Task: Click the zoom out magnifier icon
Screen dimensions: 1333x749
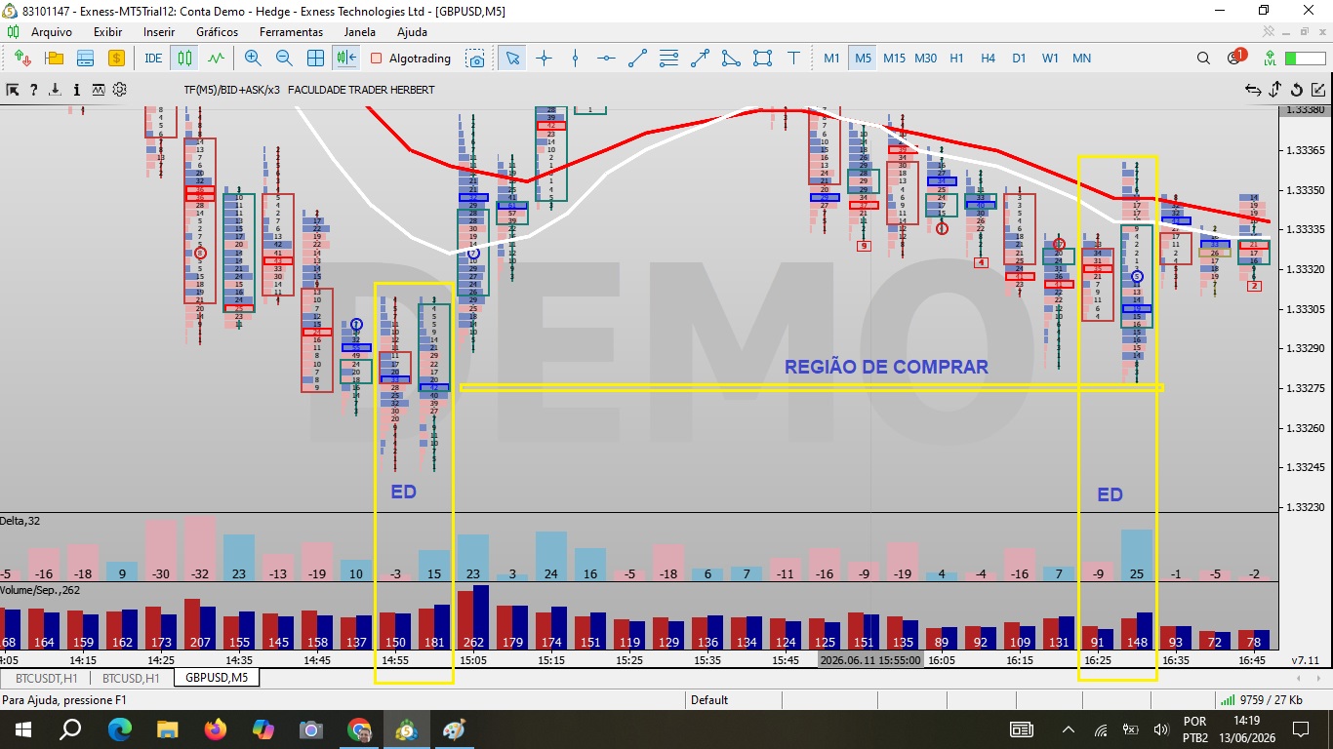Action: 284,59
